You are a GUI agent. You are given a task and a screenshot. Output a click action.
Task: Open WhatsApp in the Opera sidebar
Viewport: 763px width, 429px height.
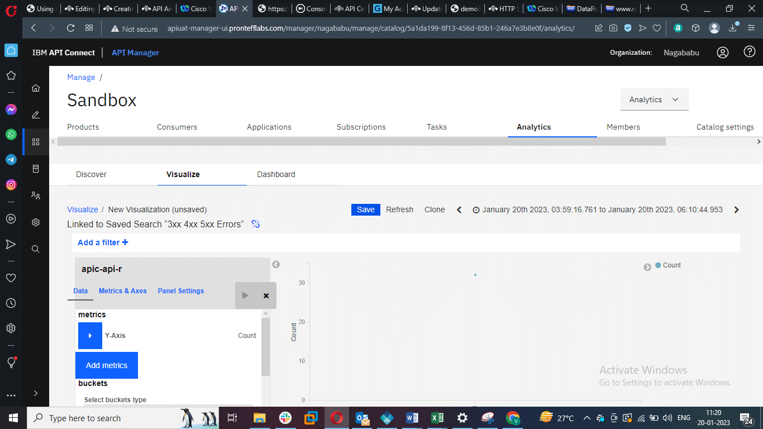(11, 135)
